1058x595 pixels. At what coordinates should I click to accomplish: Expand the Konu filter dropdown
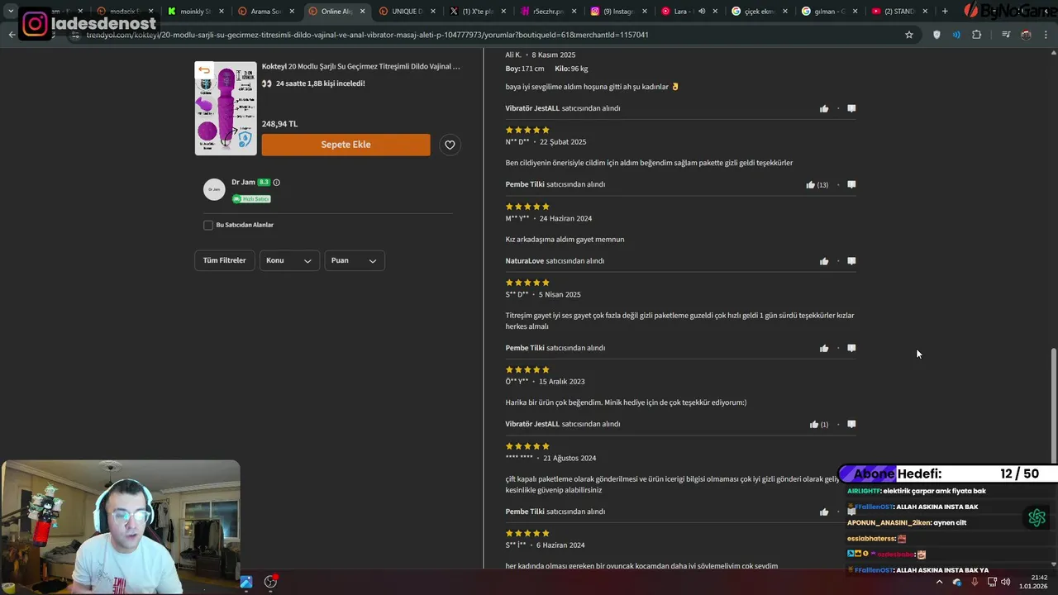[x=289, y=260]
